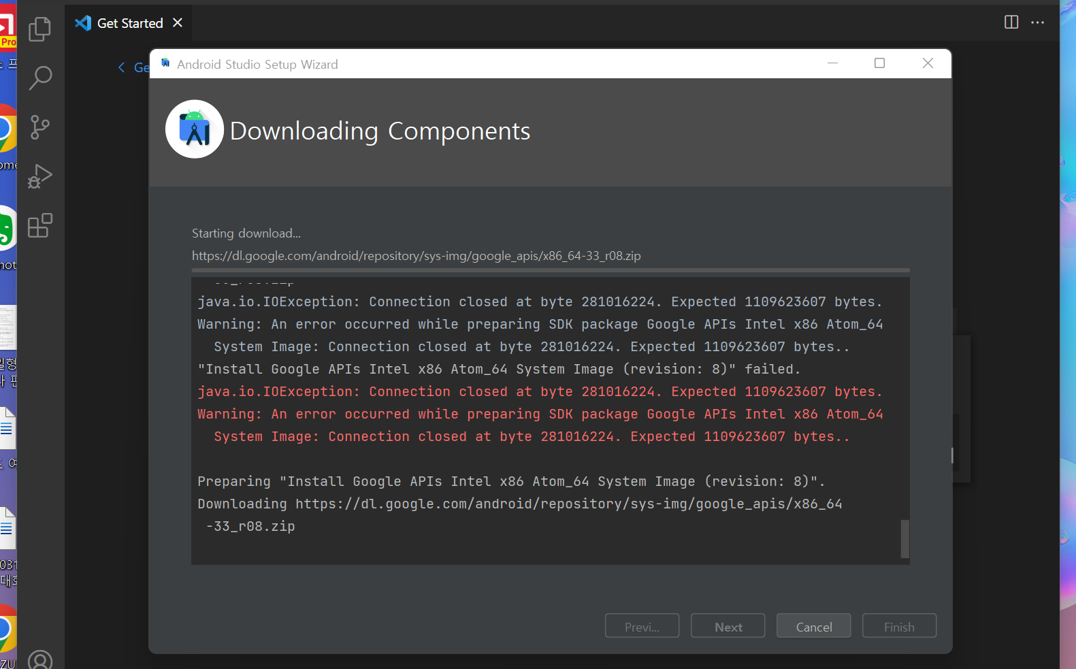Go back using the Get Started chevron
The image size is (1076, 669).
[x=121, y=67]
